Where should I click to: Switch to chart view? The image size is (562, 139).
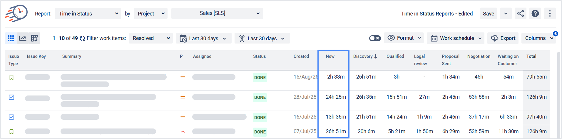(23, 38)
